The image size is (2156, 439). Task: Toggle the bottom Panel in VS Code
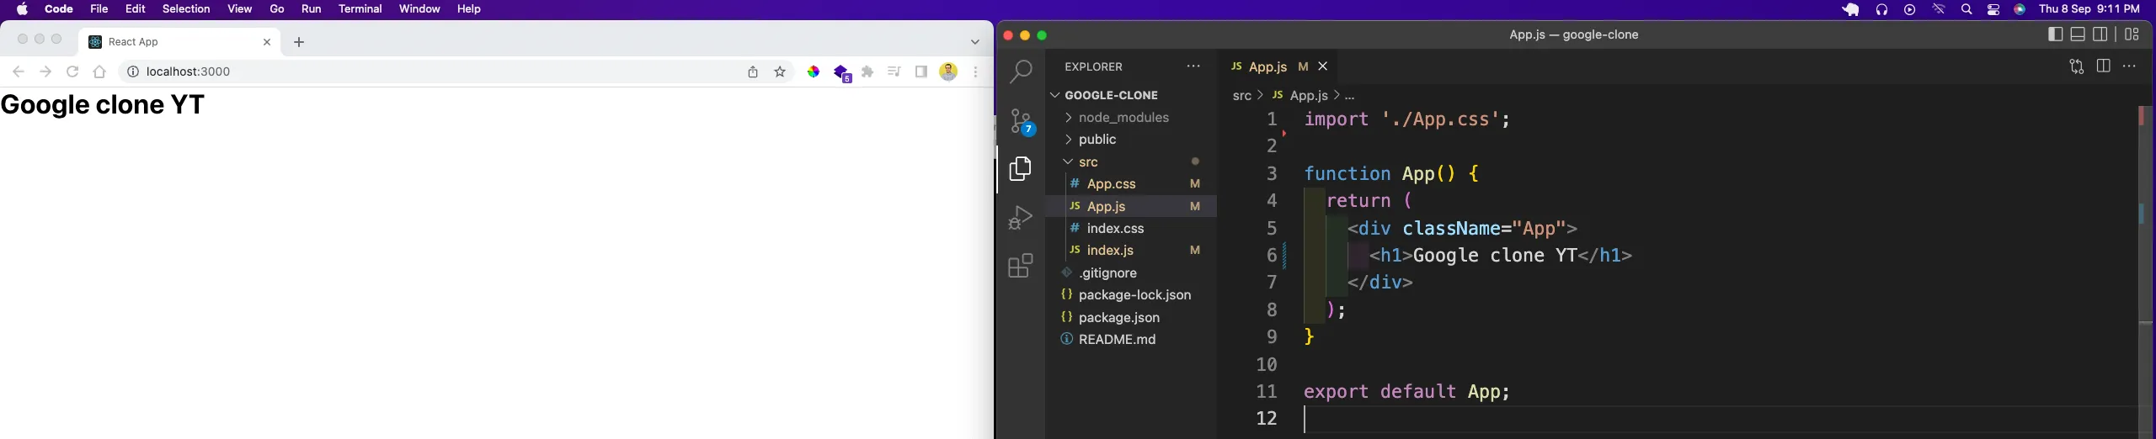[2078, 34]
